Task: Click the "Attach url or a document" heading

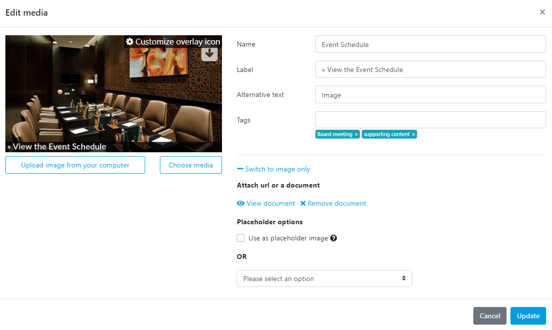Action: coord(278,185)
